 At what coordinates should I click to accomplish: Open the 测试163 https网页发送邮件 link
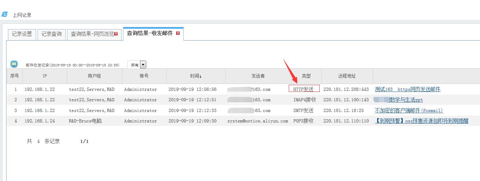407,89
